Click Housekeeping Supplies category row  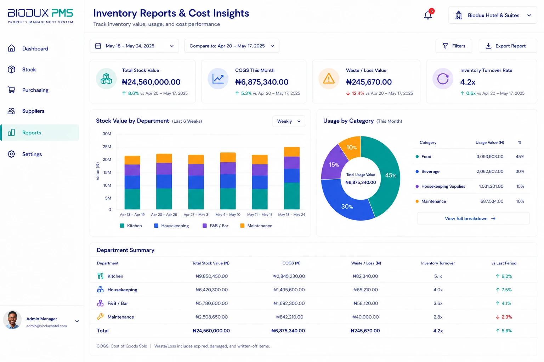click(471, 186)
